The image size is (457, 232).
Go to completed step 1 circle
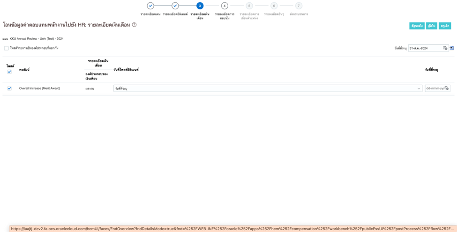(150, 6)
